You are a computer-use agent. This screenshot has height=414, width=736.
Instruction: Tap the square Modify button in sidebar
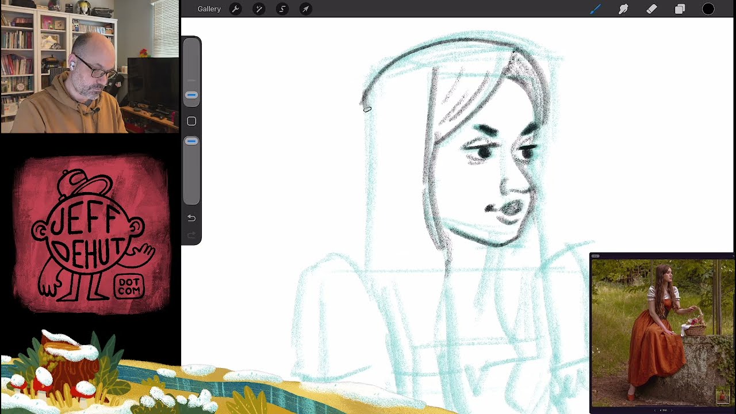pyautogui.click(x=191, y=121)
